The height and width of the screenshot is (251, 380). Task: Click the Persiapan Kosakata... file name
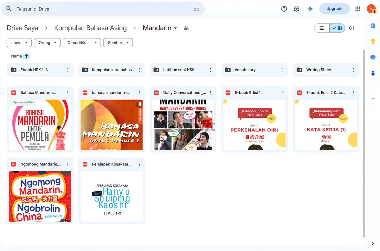112,164
